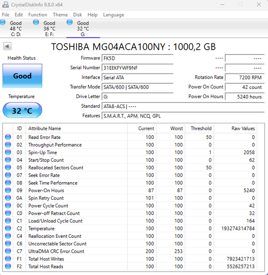Click the Standard ATA8-ACS field

[183, 106]
